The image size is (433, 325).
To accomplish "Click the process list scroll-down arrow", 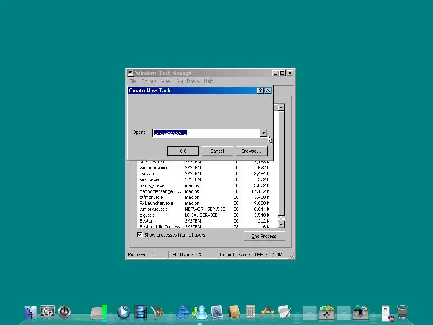I will tap(281, 224).
